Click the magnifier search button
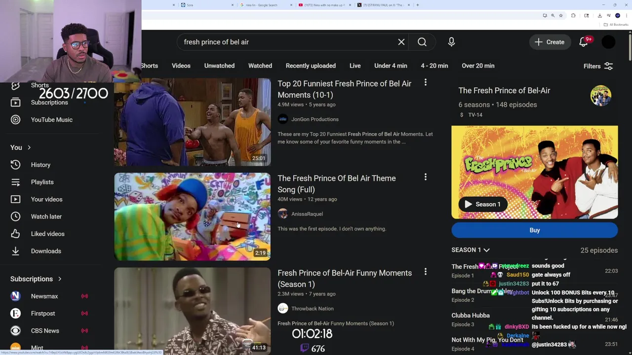The width and height of the screenshot is (632, 355). point(422,42)
